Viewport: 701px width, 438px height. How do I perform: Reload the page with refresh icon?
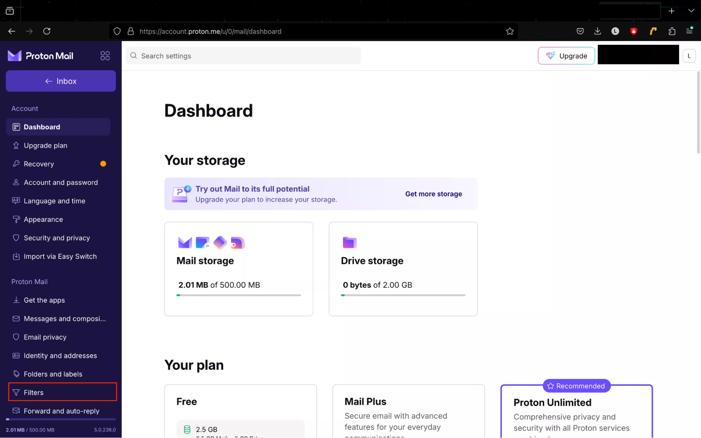(47, 32)
